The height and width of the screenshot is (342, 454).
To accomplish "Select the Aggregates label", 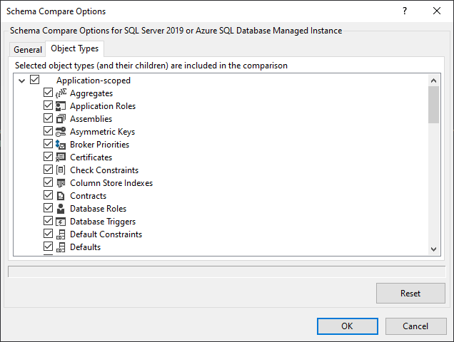I will click(91, 93).
